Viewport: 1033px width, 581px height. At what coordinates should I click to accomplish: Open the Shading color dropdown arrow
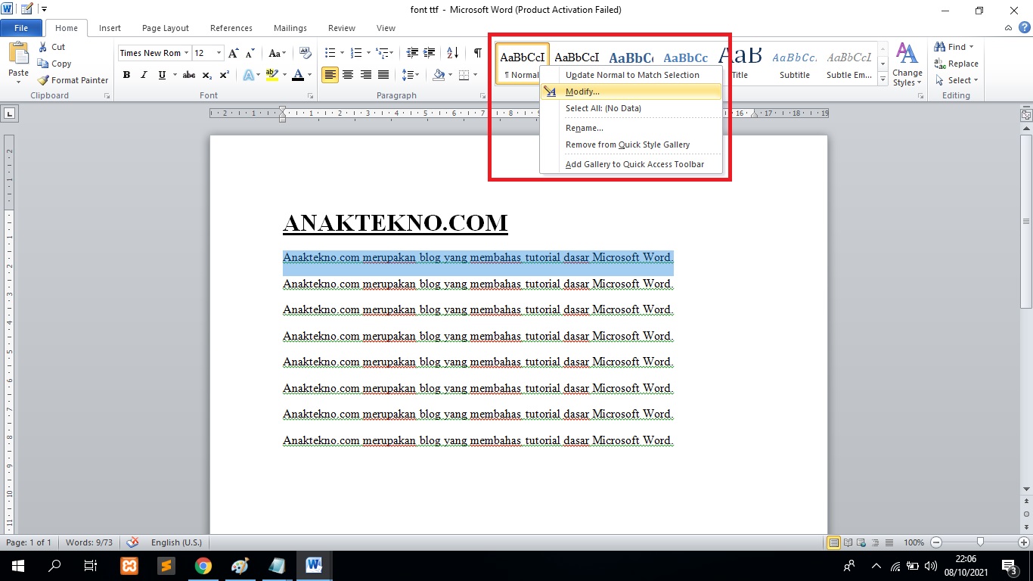click(449, 75)
